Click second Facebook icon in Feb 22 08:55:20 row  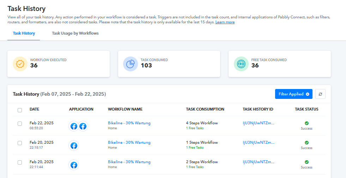83,126
